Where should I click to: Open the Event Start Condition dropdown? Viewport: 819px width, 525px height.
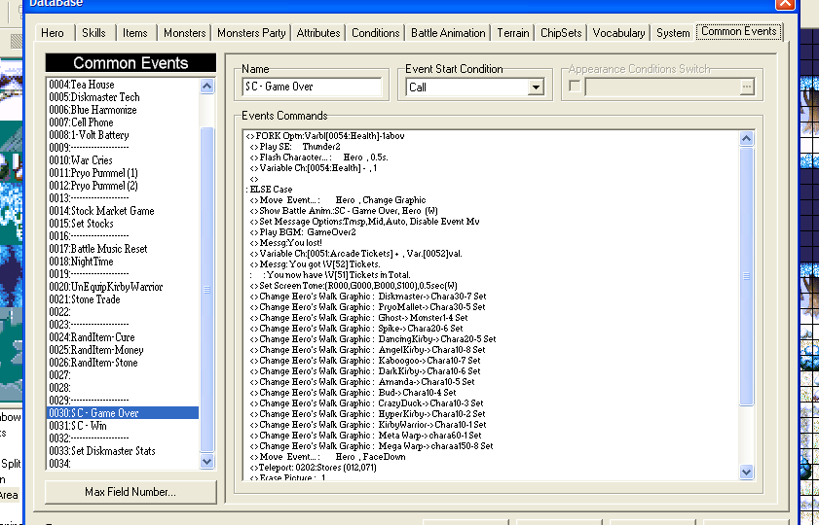[x=535, y=87]
